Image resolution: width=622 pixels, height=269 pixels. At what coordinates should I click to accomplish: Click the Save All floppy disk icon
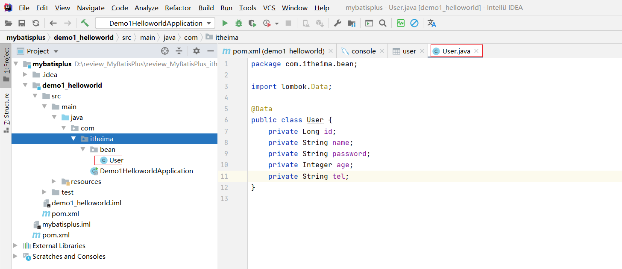pyautogui.click(x=22, y=23)
